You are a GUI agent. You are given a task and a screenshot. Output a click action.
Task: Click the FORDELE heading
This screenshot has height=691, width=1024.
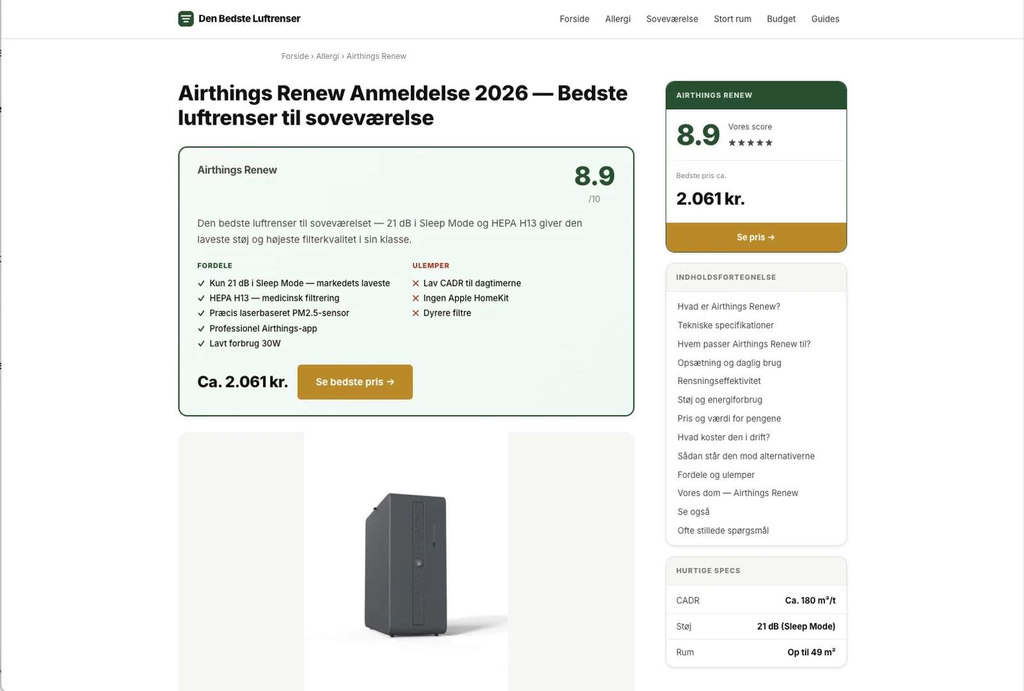[x=214, y=266]
